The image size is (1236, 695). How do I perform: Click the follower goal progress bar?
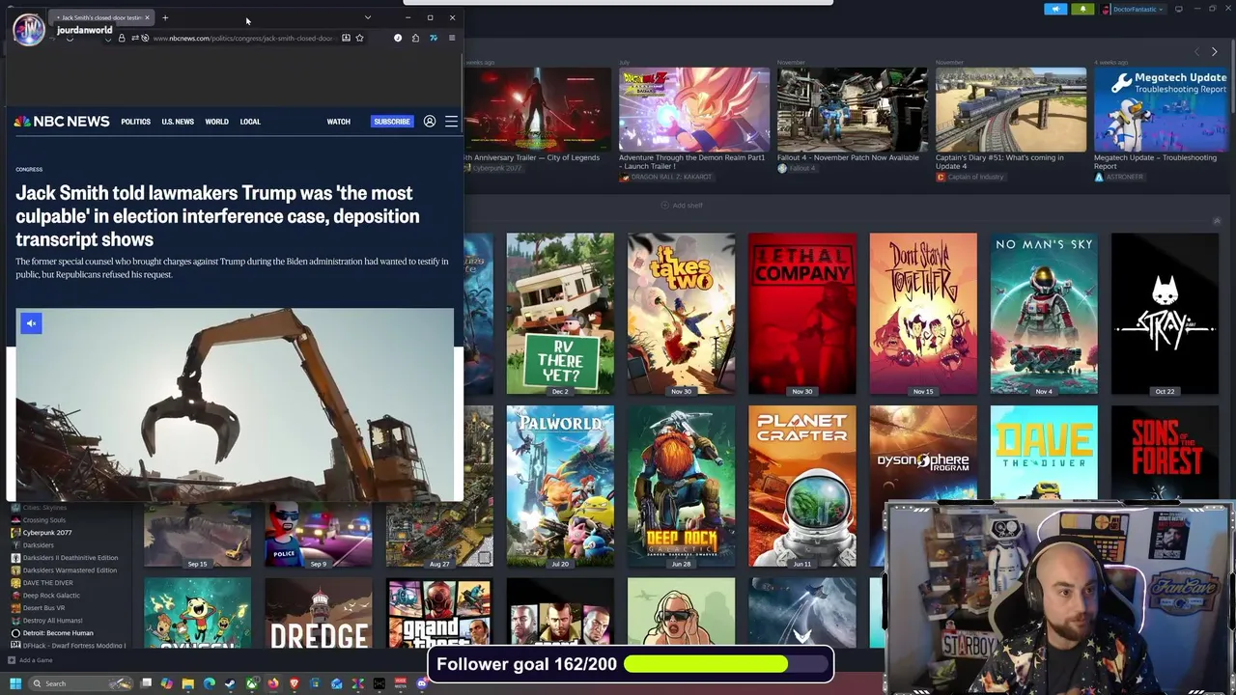[728, 664]
